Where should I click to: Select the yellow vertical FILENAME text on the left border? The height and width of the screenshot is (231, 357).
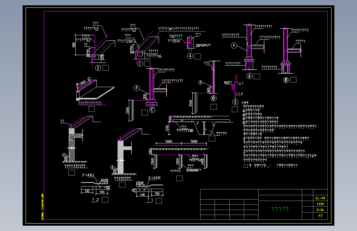click(x=42, y=207)
